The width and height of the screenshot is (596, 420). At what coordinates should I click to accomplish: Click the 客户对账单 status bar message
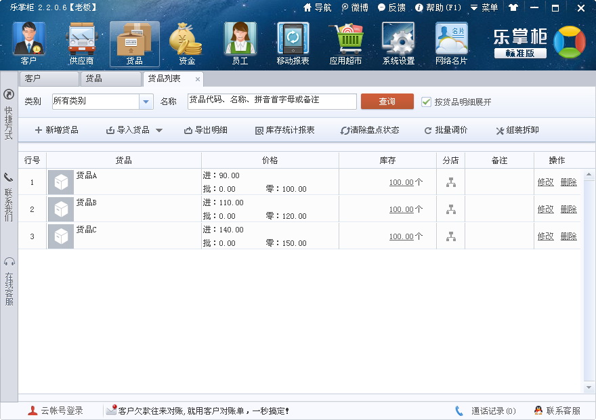(198, 411)
